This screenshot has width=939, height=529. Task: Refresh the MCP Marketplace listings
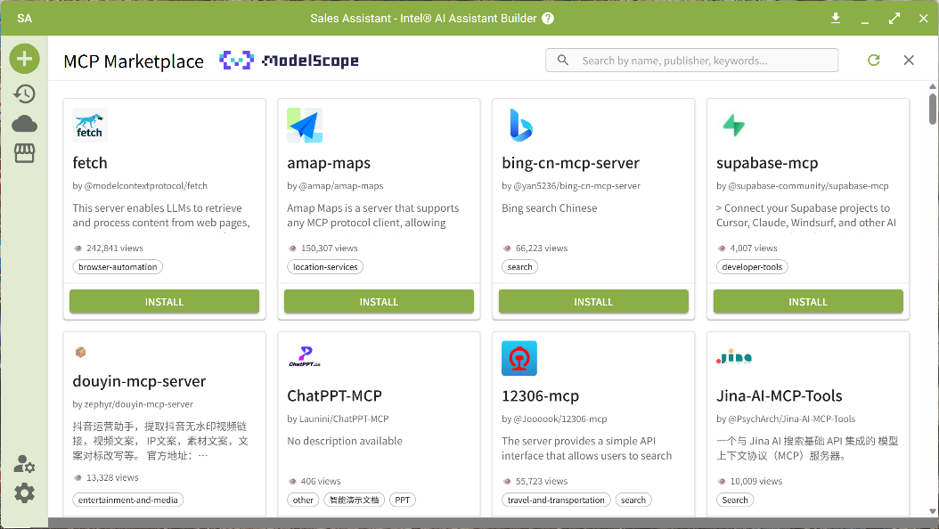pos(873,60)
